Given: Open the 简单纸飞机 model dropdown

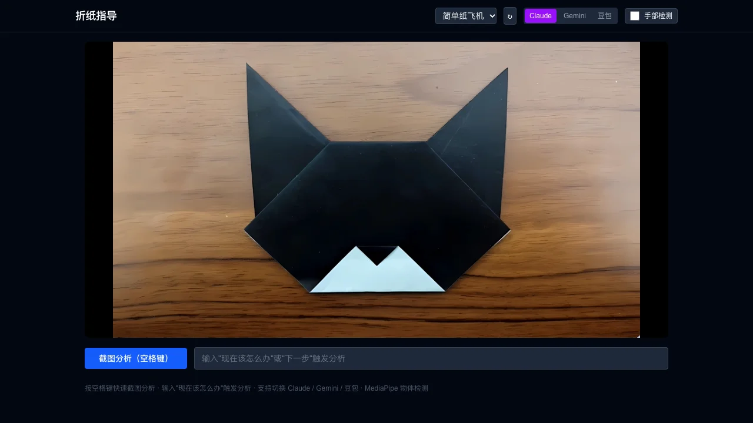Looking at the screenshot, I should pyautogui.click(x=466, y=16).
